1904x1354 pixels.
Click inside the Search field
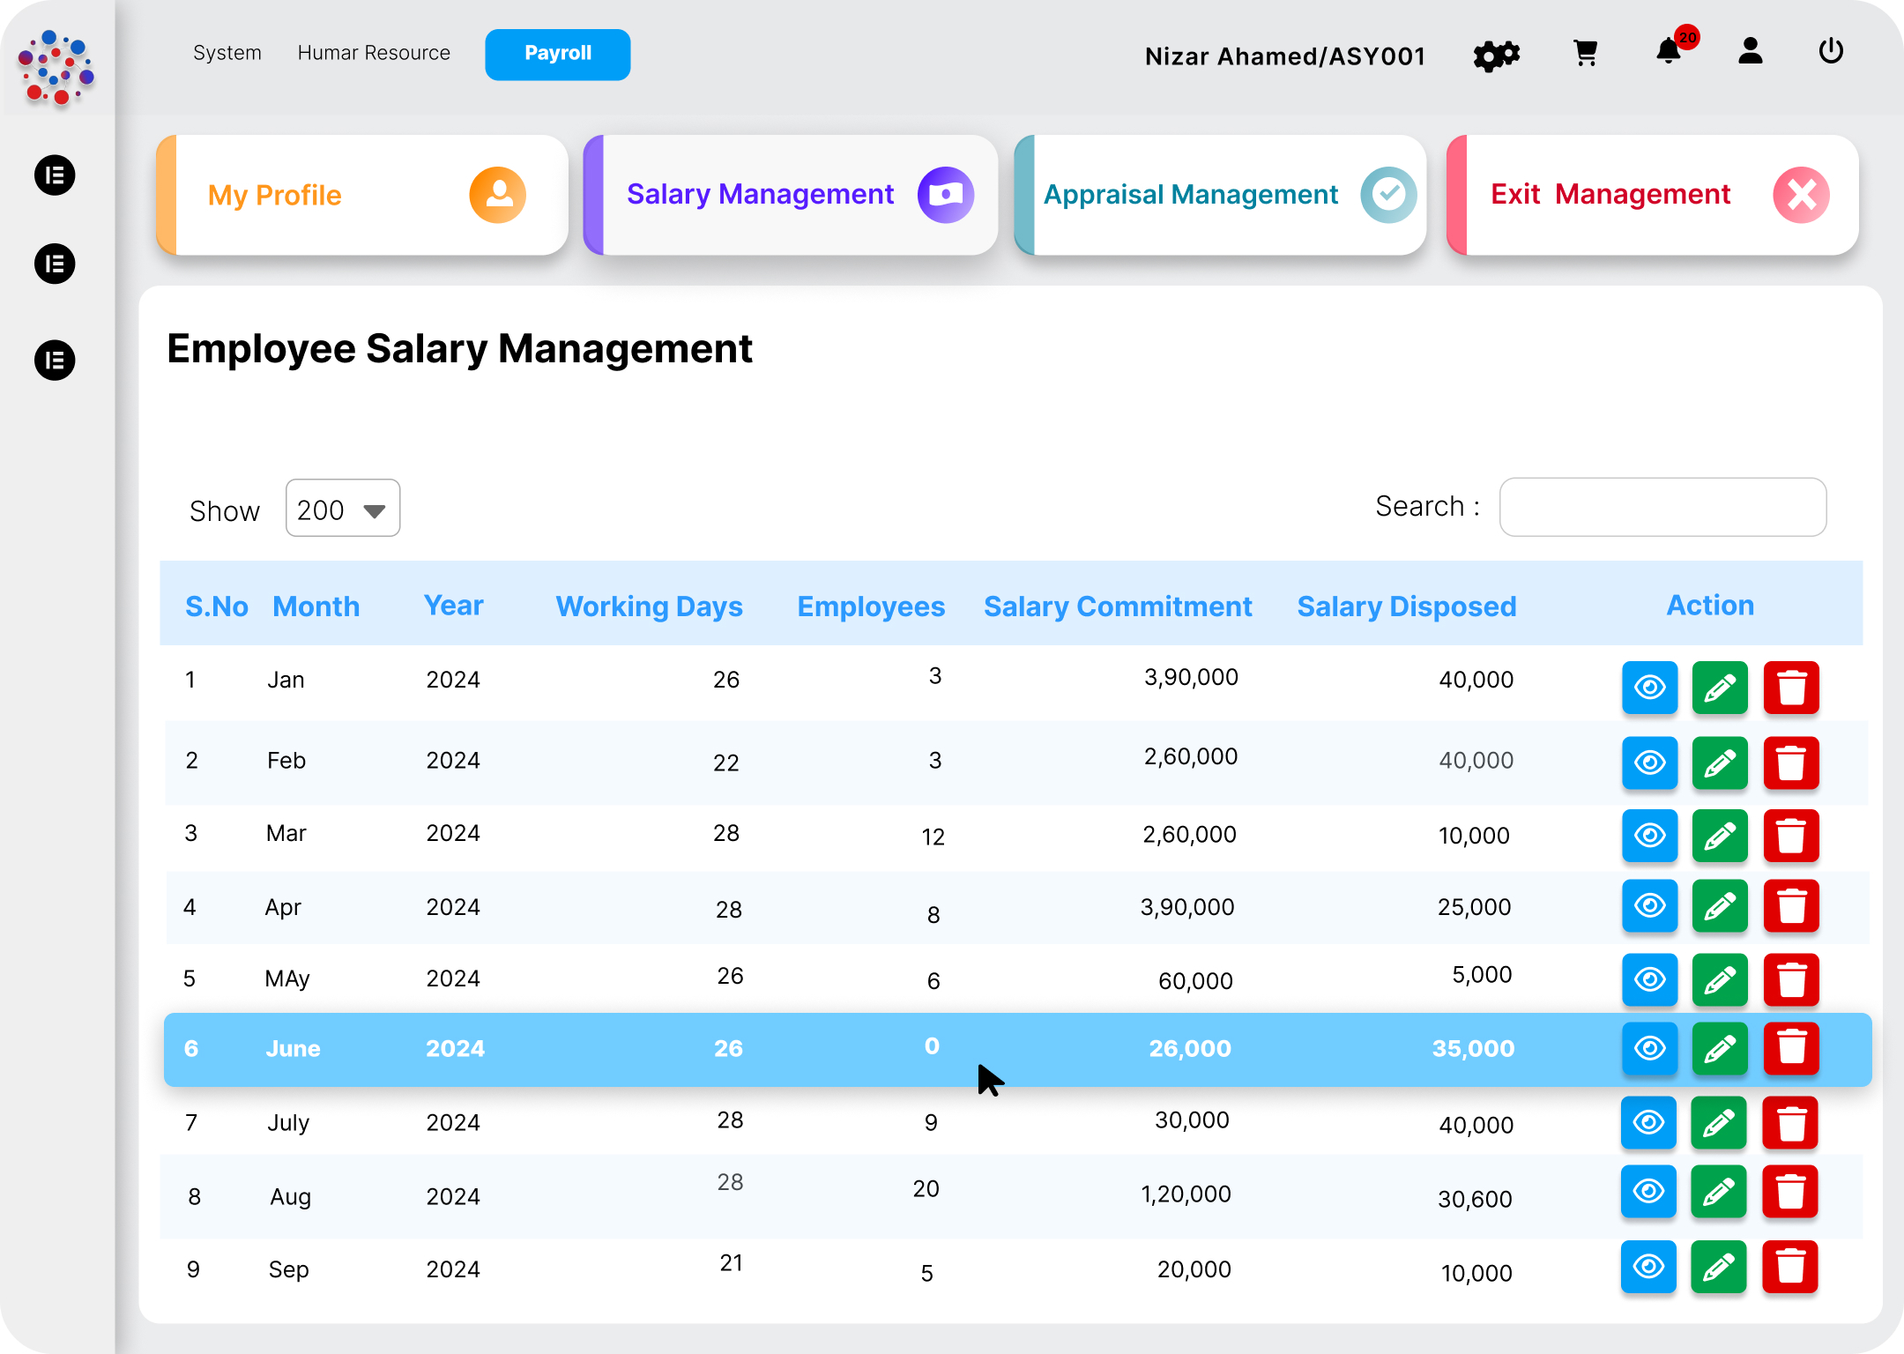pyautogui.click(x=1662, y=507)
